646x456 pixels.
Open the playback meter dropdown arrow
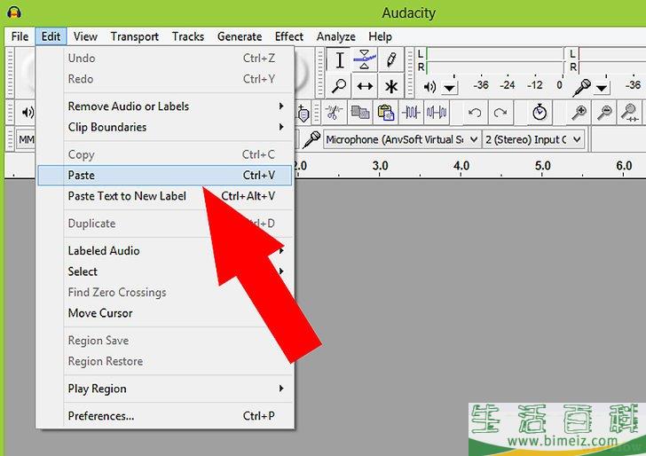(450, 88)
